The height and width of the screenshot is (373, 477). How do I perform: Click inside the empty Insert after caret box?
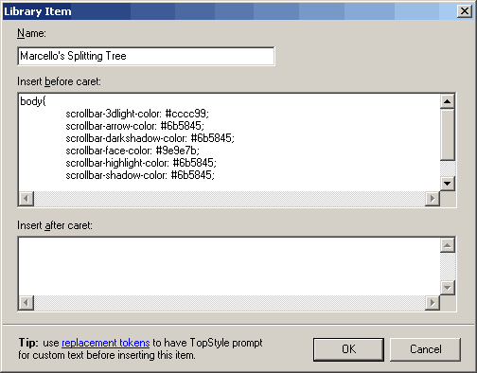[x=229, y=266]
